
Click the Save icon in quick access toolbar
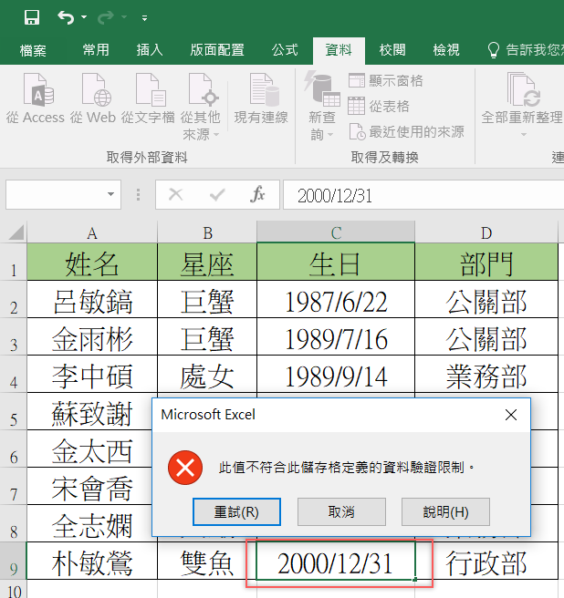[32, 17]
